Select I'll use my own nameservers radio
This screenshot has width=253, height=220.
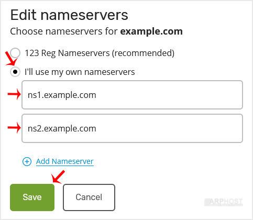(15, 72)
